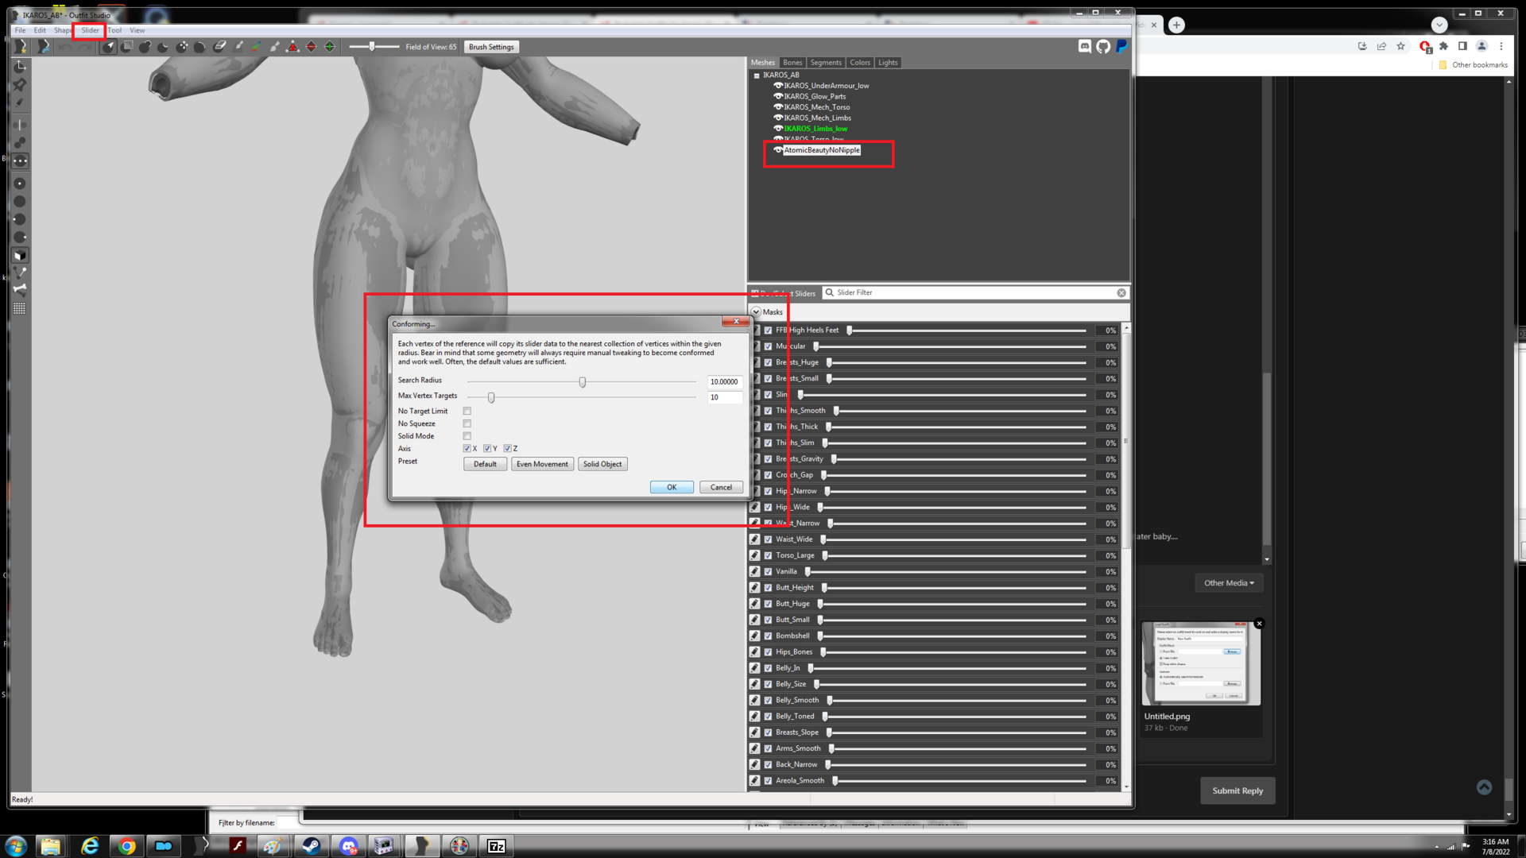Open the Edit menu
This screenshot has height=858, width=1526.
click(40, 30)
